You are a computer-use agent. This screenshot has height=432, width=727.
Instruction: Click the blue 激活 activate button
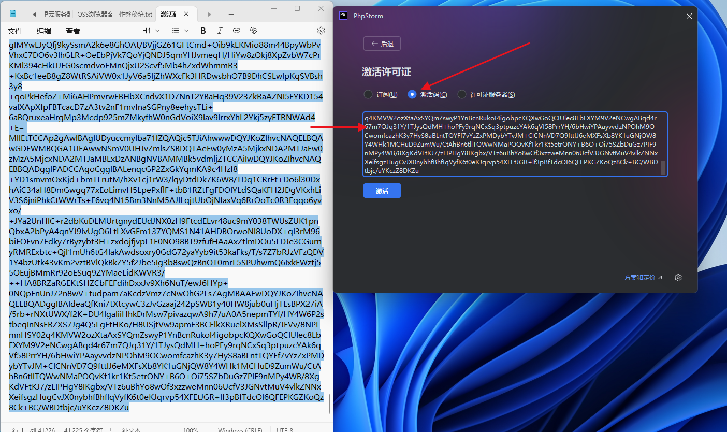382,191
